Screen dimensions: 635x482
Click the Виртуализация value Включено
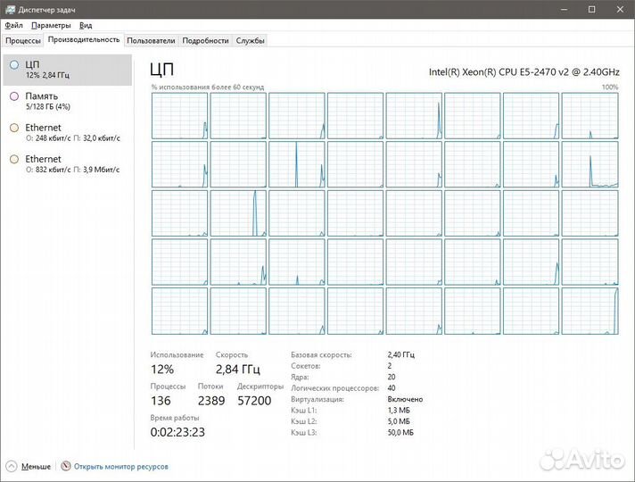(x=405, y=399)
